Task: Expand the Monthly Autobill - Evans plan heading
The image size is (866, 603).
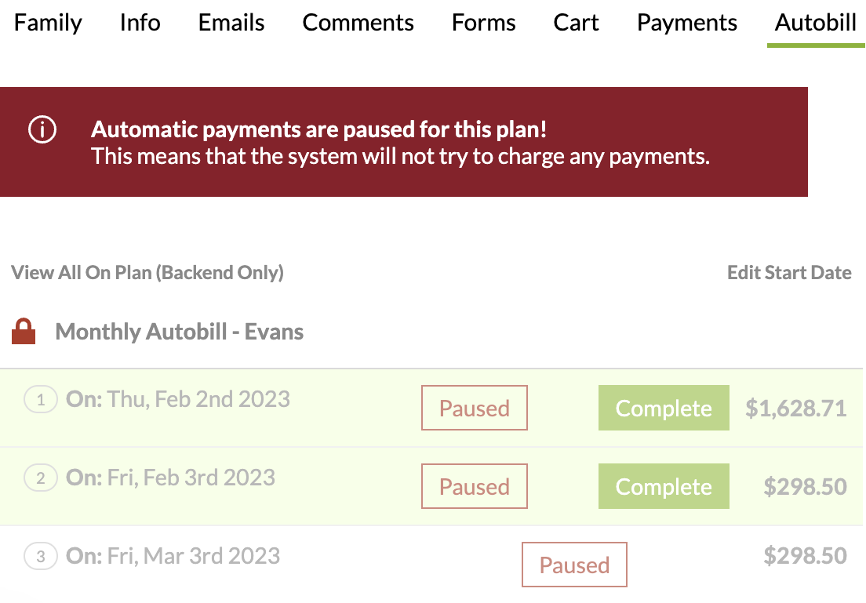Action: pos(180,332)
